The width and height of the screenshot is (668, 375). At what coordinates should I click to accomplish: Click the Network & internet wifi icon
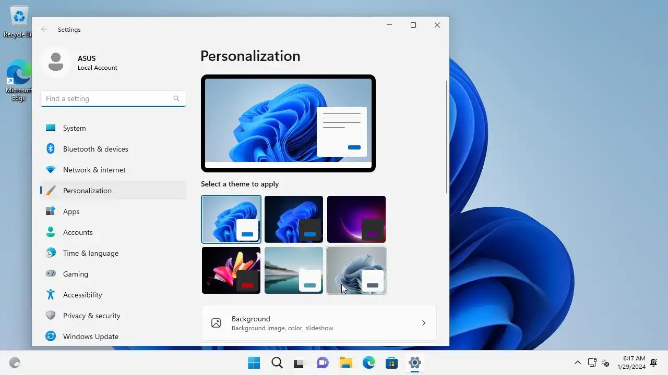51,170
